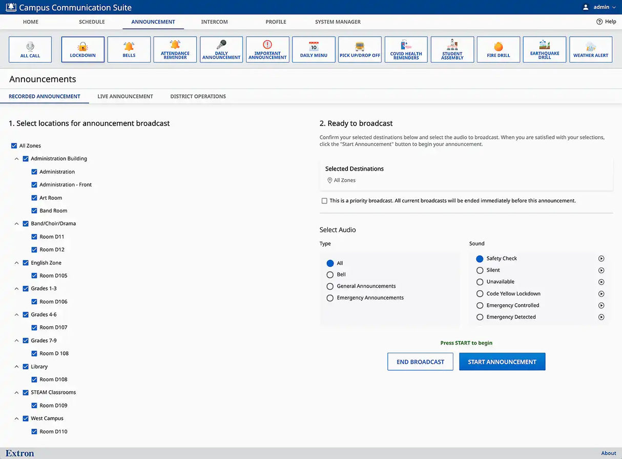Preview the Safety Check sound
Screen dimensions: 622x459
[602, 259]
